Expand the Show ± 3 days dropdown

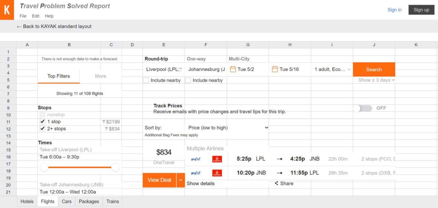pos(376,80)
